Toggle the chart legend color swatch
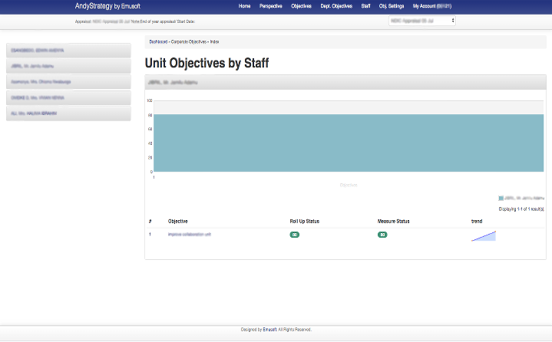This screenshot has width=552, height=342. (x=501, y=199)
